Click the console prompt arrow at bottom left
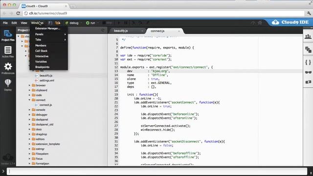Viewport: 313px width, 176px height. click(3, 171)
